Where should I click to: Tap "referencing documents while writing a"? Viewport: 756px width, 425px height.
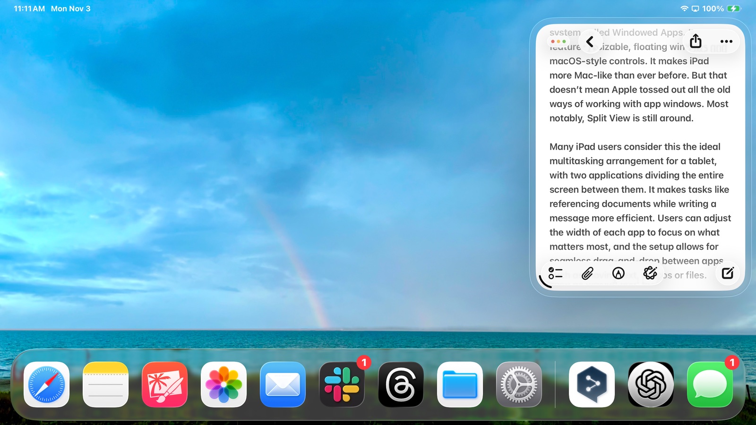click(633, 204)
